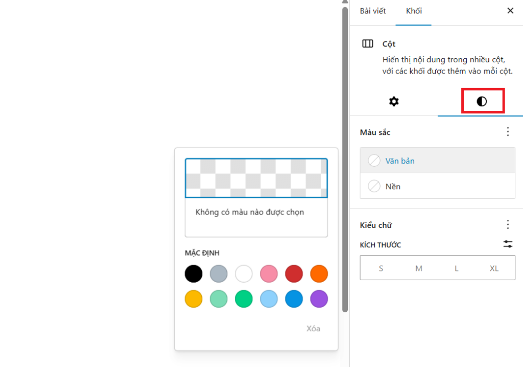
Task: Open Kiểu chữ options via three-dot icon
Action: tap(508, 225)
